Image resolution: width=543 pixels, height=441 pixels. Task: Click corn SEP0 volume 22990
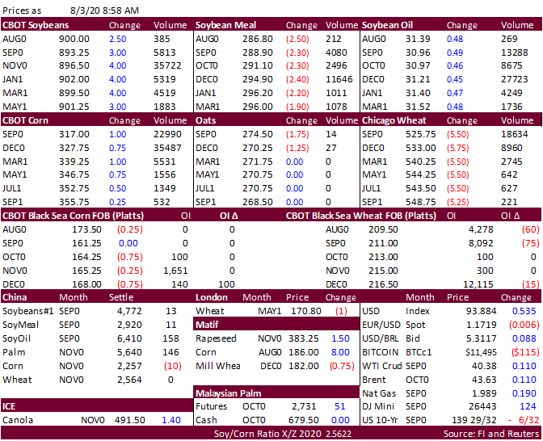(167, 134)
